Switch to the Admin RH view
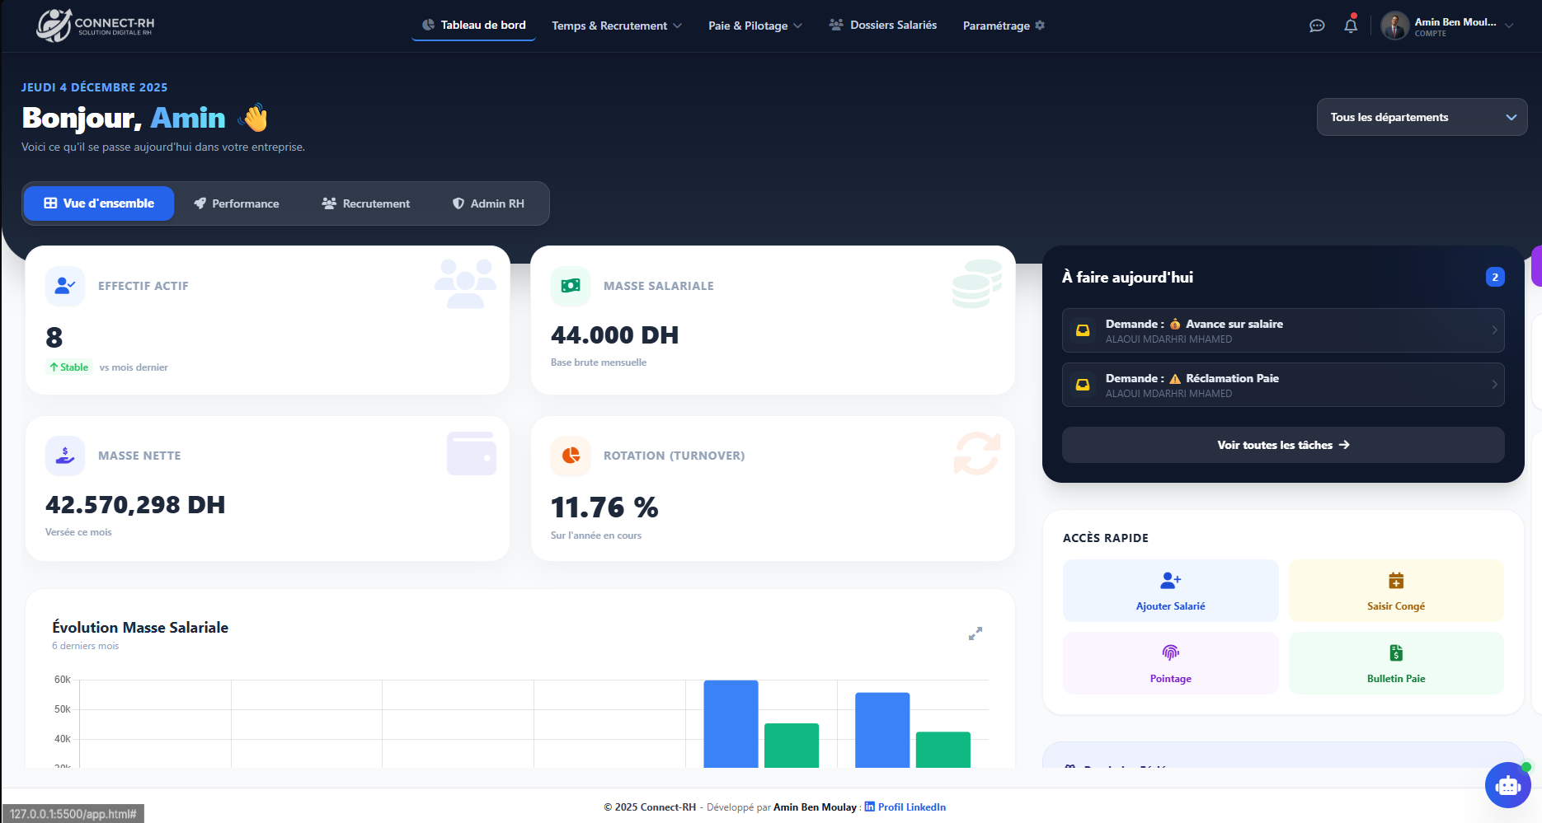Viewport: 1542px width, 823px height. click(x=489, y=203)
